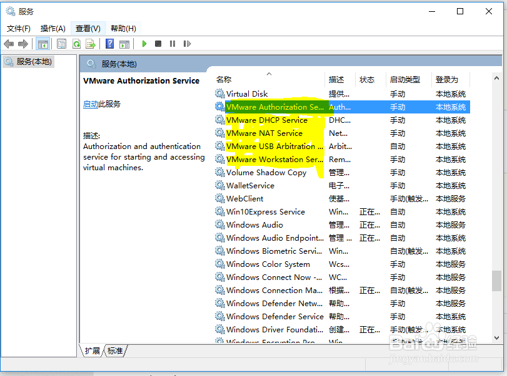Viewport: 507px width, 376px height.
Task: Select VMware Authorization Se... service row
Action: coord(342,107)
